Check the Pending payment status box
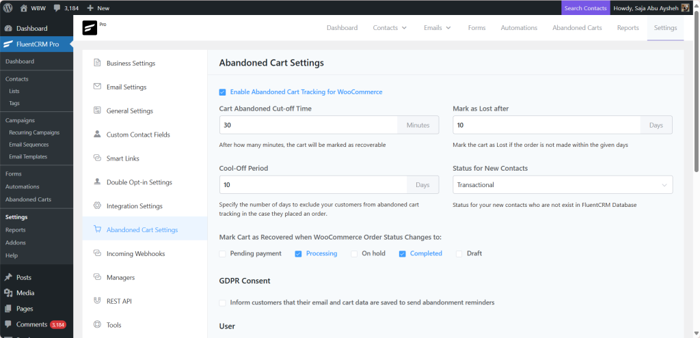The image size is (700, 338). [222, 254]
